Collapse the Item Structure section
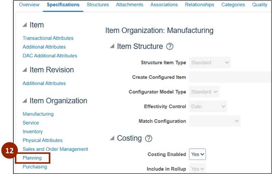272x174 pixels. click(x=112, y=47)
